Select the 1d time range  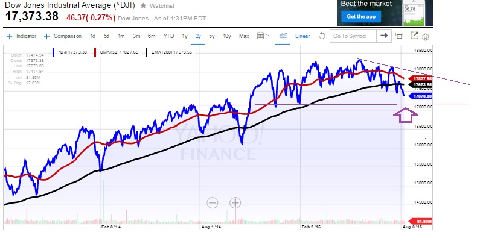(x=92, y=36)
